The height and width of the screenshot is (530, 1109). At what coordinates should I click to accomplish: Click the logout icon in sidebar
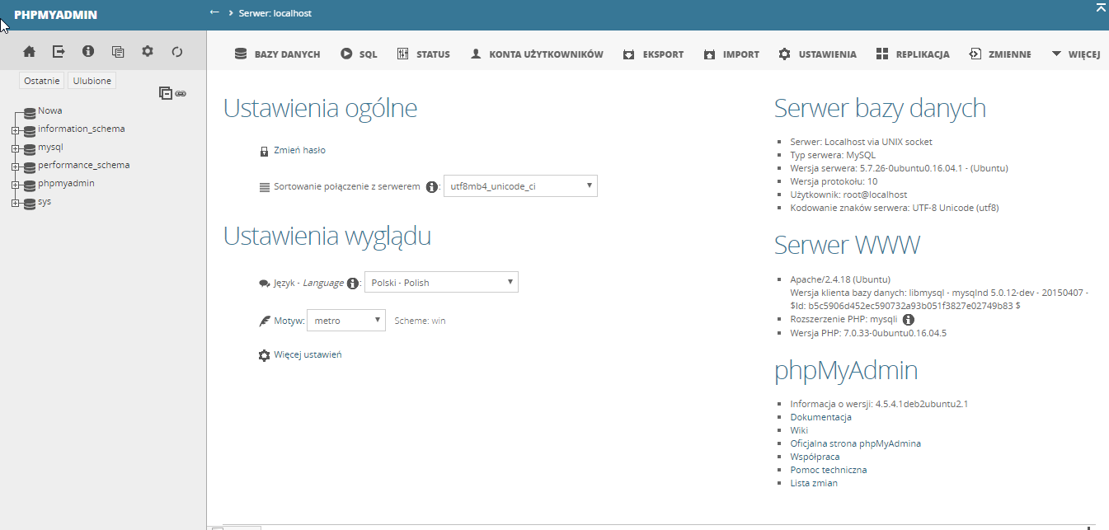click(59, 52)
